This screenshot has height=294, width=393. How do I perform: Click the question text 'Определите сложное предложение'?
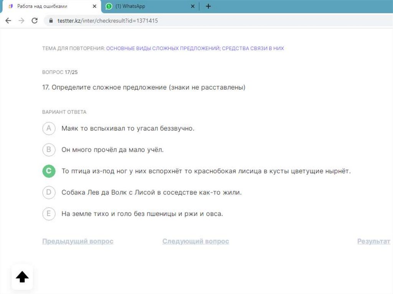coord(109,87)
